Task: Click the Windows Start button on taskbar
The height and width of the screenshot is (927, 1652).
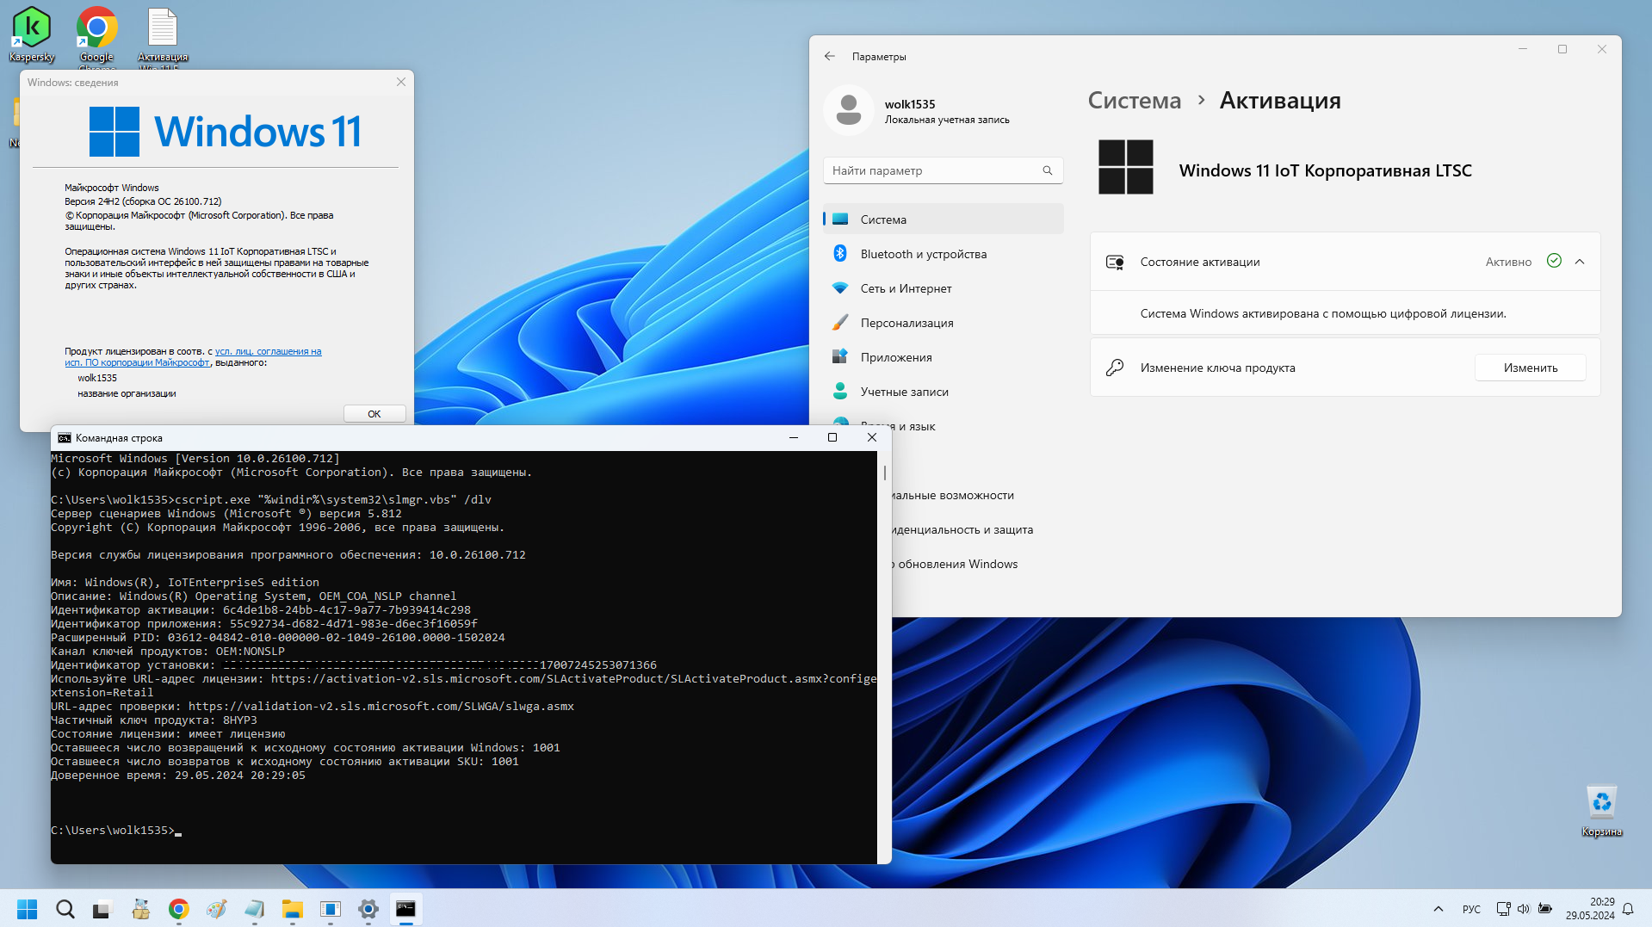Action: 28,909
